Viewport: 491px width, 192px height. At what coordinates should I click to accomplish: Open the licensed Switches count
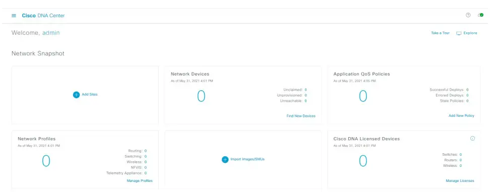coord(461,154)
